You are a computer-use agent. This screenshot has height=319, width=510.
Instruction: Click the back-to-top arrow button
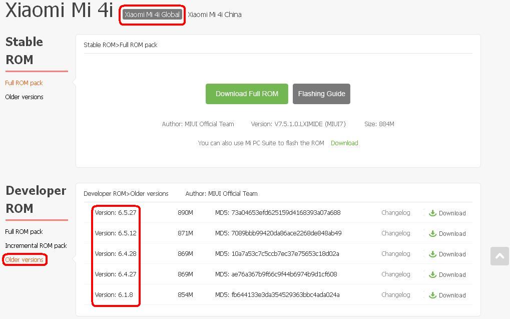tap(499, 256)
